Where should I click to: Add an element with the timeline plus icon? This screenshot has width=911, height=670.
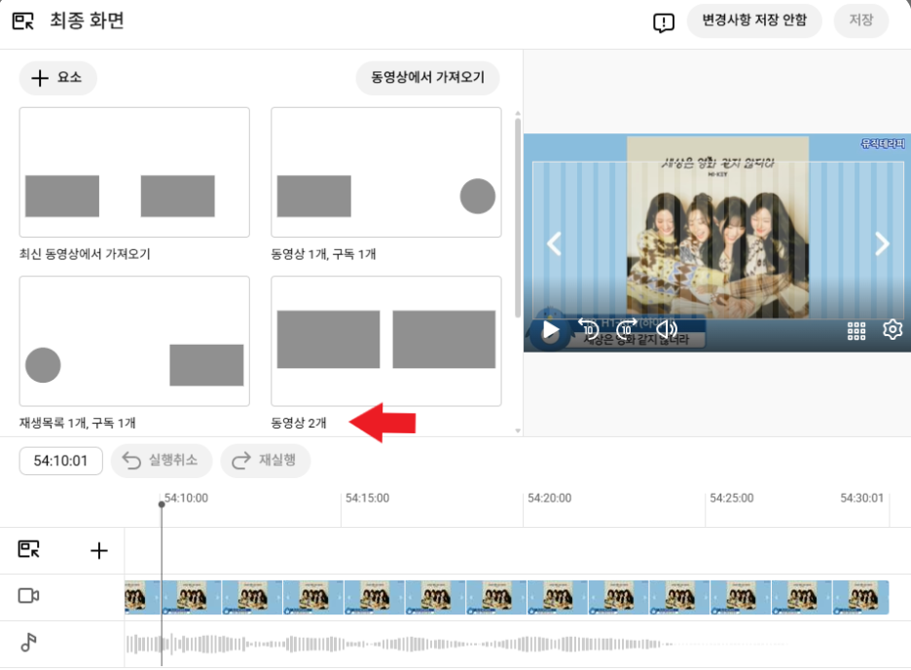(x=98, y=550)
